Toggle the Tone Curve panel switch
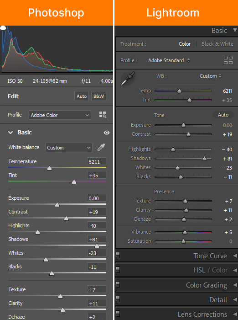The height and width of the screenshot is (320, 238). 118,255
